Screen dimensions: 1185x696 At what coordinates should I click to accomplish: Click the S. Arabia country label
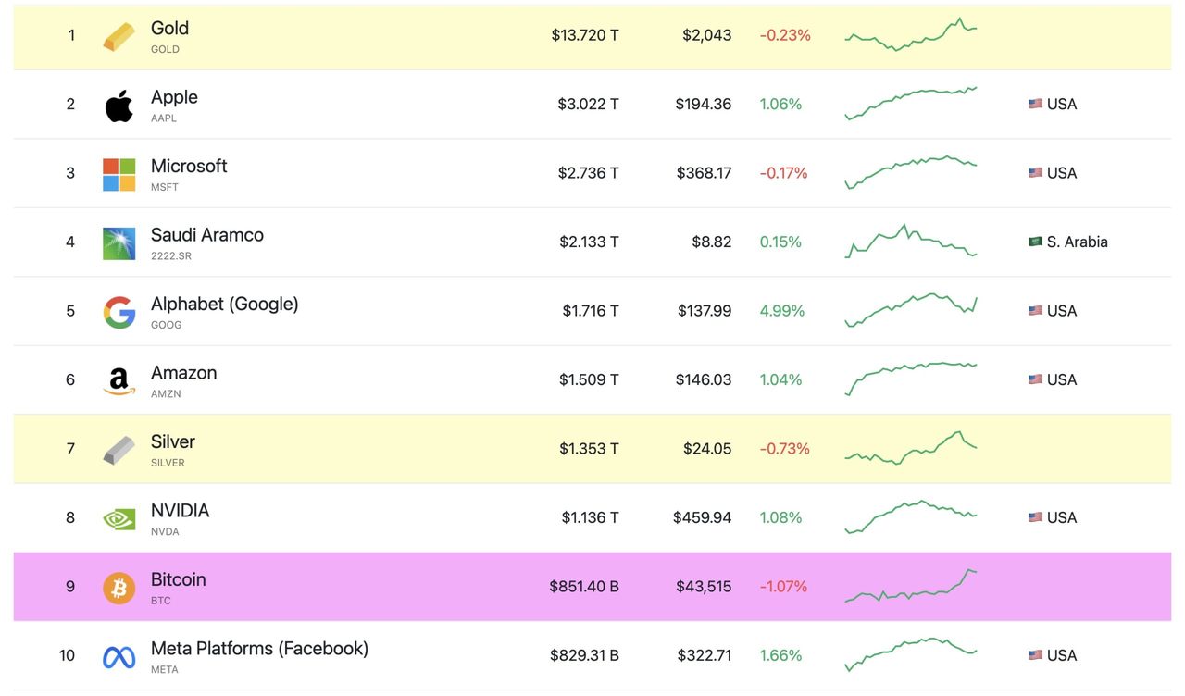coord(1078,242)
